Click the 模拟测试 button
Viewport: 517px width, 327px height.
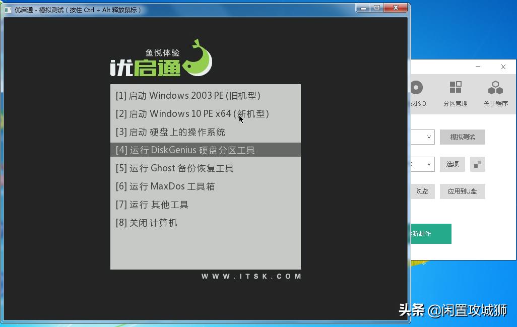(x=462, y=137)
